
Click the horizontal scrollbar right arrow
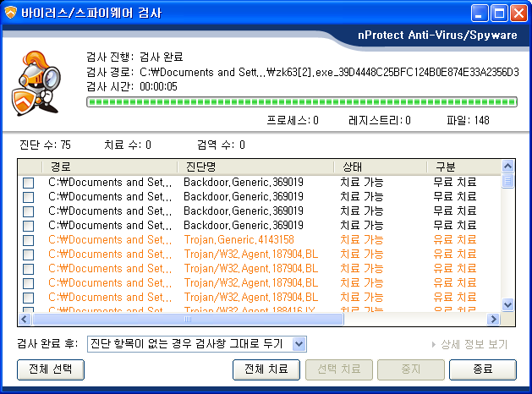493,319
